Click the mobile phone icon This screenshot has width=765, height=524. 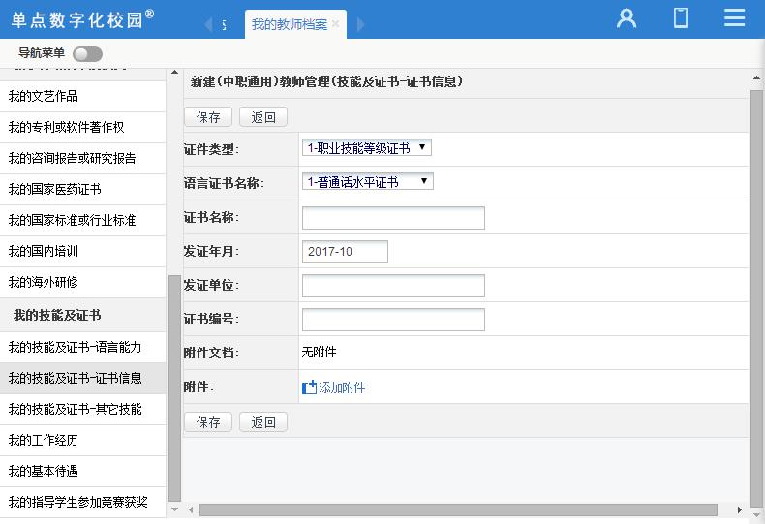pos(681,17)
